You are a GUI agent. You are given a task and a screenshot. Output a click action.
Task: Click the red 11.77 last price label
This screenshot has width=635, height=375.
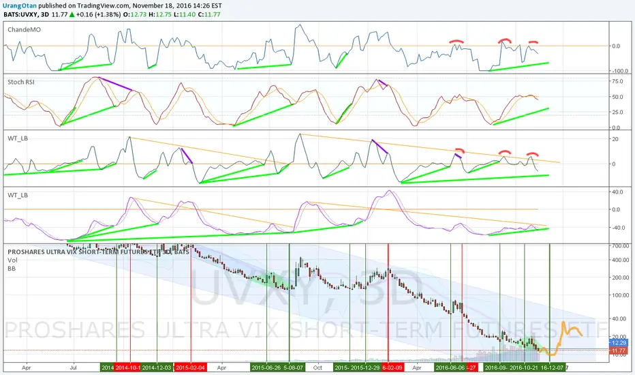click(x=619, y=350)
